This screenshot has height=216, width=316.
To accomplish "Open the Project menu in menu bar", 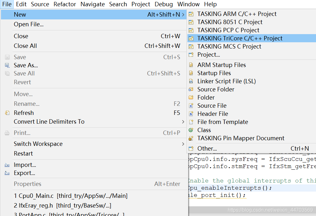I will pyautogui.click(x=141, y=4).
